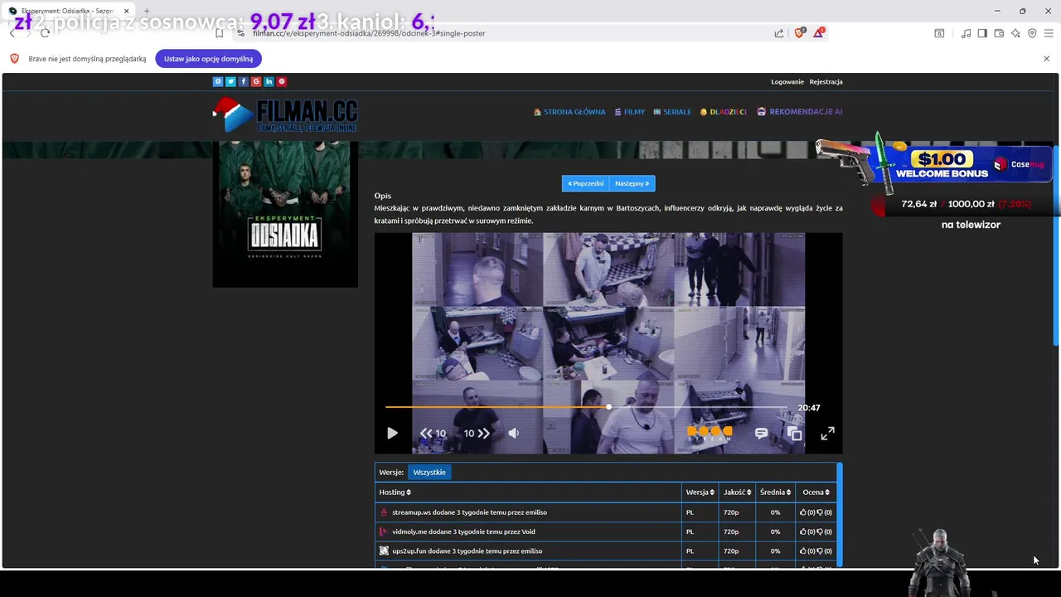Click the Eksperyment Odsiadka poster thumbnail
1061x597 pixels.
[x=285, y=214]
